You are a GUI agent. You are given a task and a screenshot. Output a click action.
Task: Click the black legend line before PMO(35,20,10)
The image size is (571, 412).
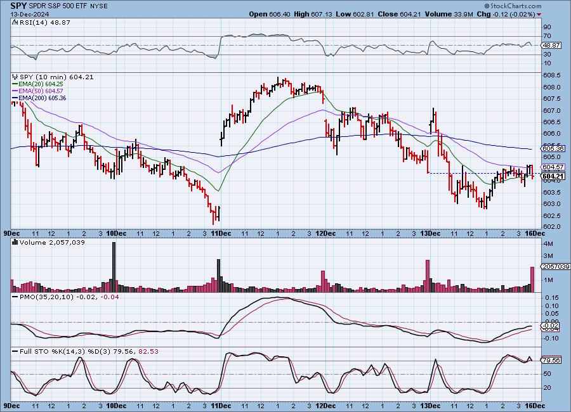(x=15, y=297)
